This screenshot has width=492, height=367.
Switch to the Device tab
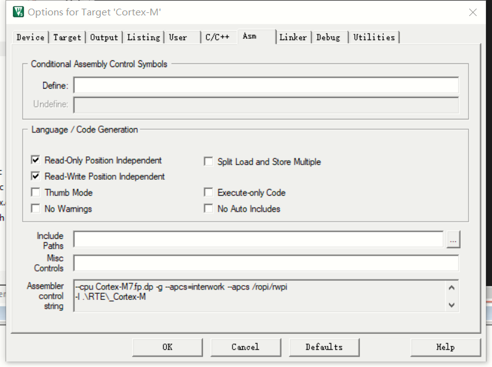30,38
